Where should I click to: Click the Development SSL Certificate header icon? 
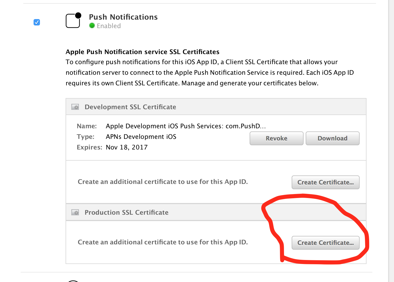click(75, 107)
